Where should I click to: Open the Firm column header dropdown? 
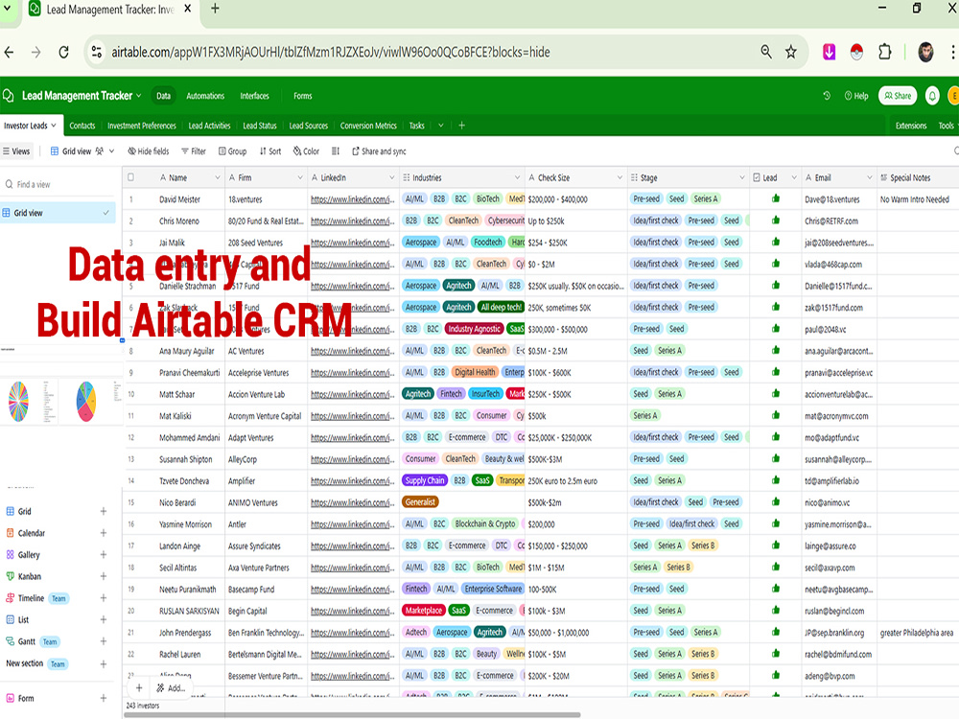[299, 177]
